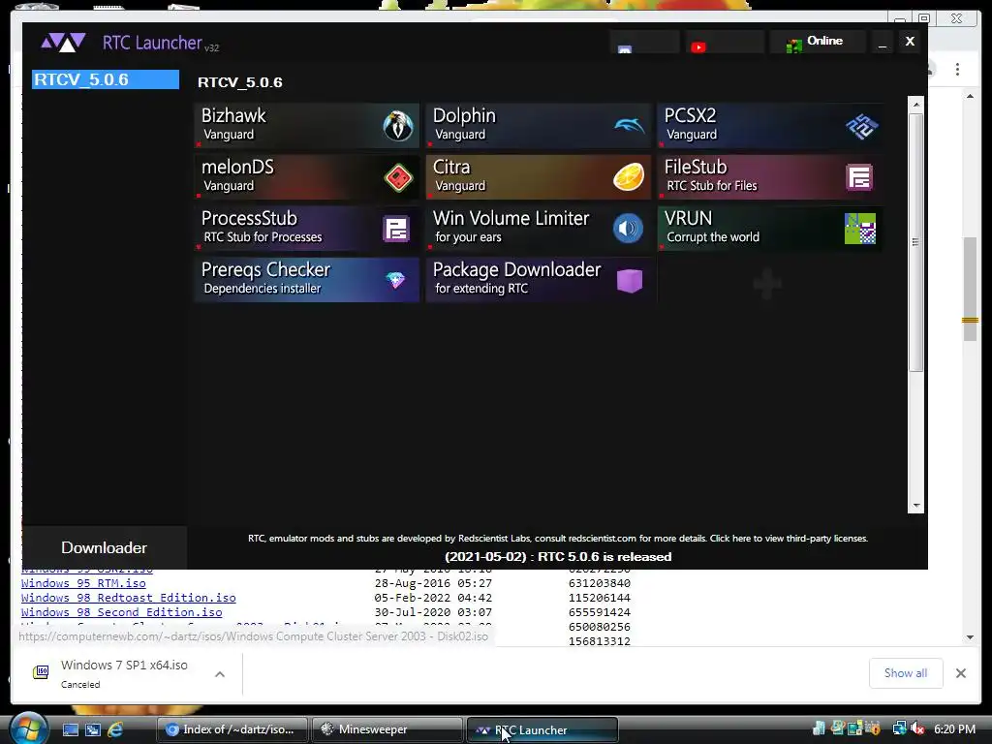992x744 pixels.
Task: Launch Citra Vanguard
Action: 539,177
